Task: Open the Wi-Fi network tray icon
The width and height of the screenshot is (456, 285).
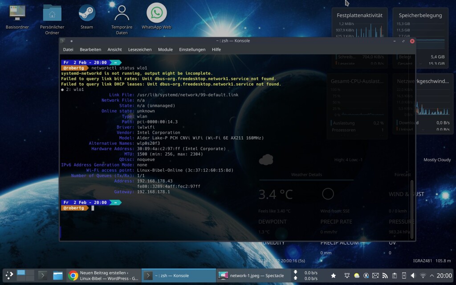Action: [x=423, y=275]
